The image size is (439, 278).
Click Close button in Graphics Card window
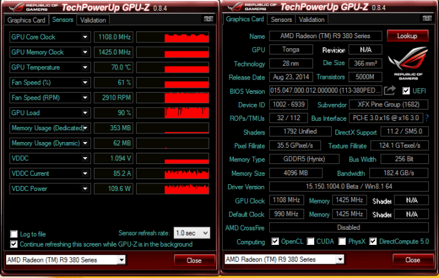(413, 260)
